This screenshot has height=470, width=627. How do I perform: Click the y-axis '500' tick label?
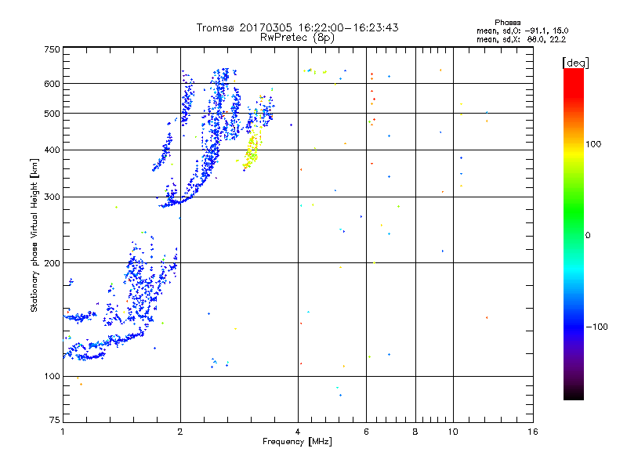point(52,114)
